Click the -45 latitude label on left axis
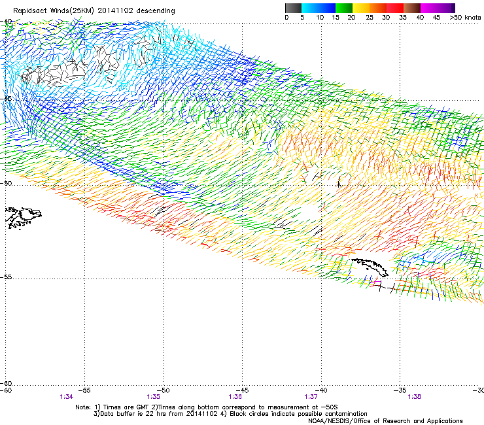 6,99
